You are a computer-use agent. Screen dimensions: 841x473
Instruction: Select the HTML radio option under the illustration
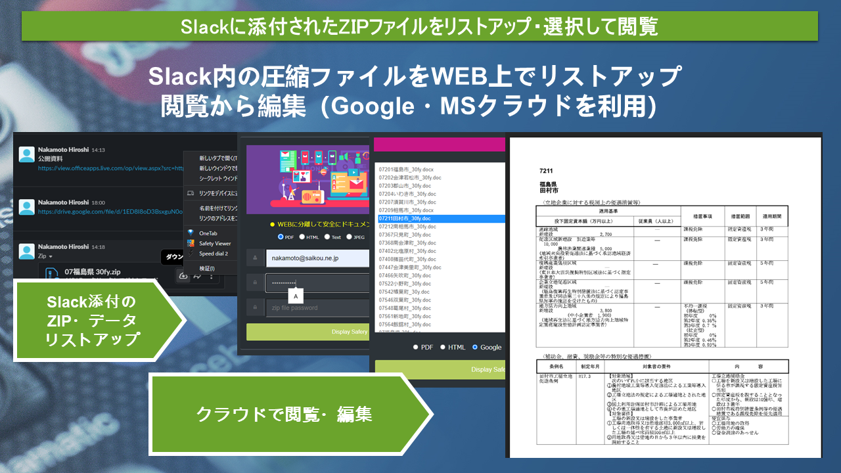[x=302, y=236]
